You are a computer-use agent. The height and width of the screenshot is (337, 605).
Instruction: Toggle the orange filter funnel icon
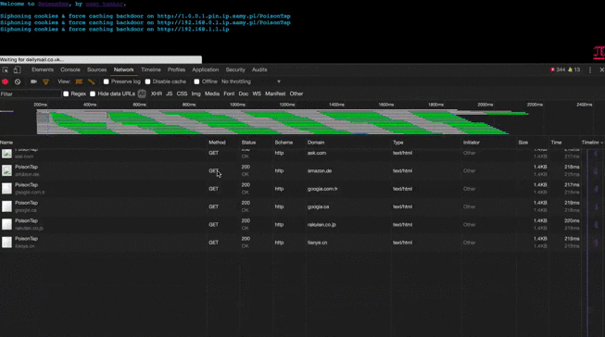pyautogui.click(x=46, y=81)
